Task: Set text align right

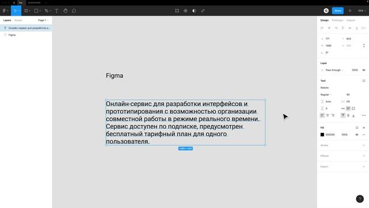Action: click(333, 116)
